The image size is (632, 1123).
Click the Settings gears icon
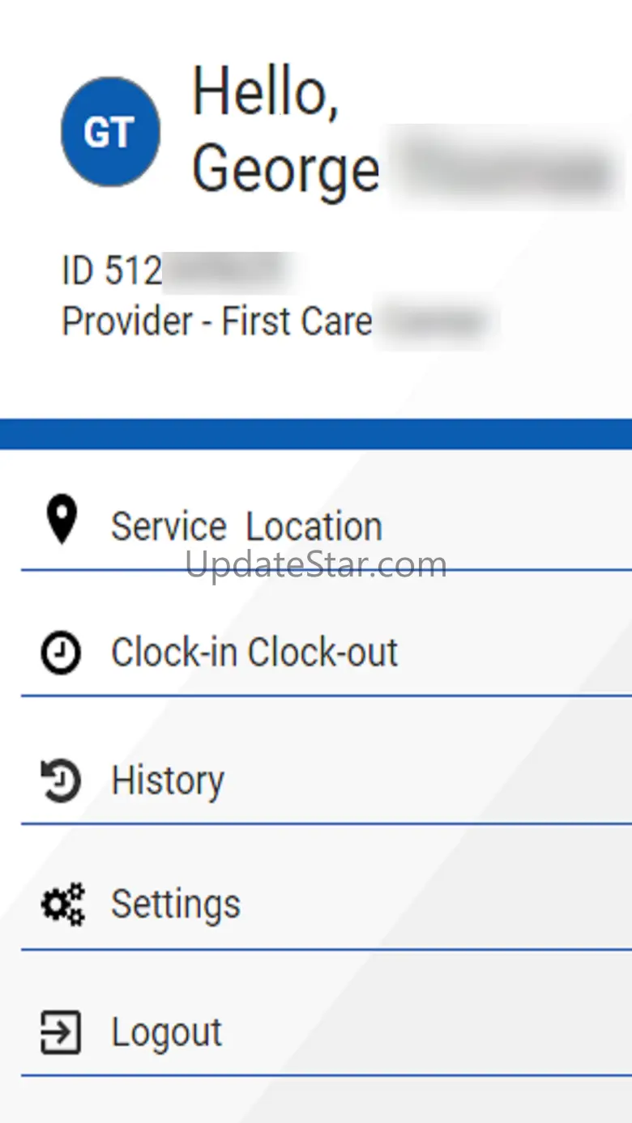[x=62, y=904]
